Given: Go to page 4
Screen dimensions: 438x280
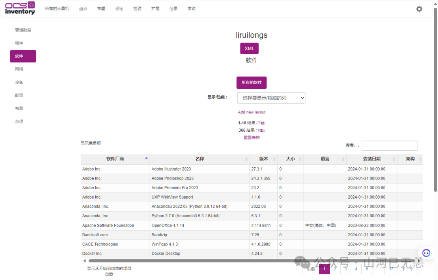Looking at the screenshot, I should pos(356,269).
